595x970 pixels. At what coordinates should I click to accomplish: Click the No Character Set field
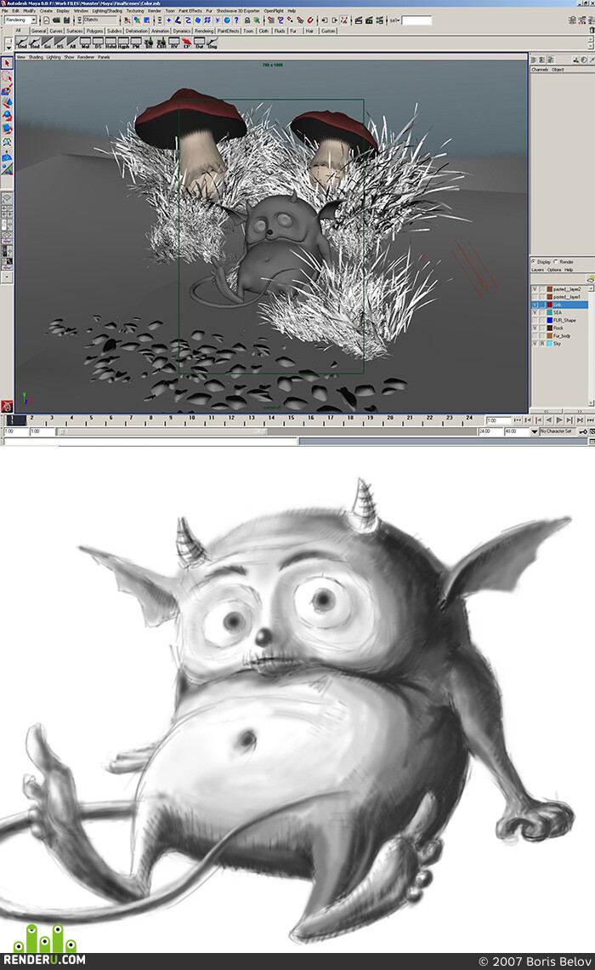click(558, 431)
